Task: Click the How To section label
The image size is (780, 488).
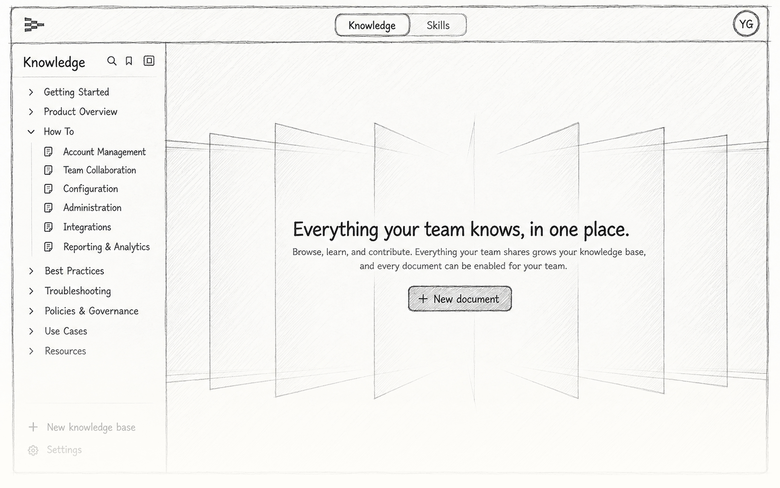Action: (59, 132)
